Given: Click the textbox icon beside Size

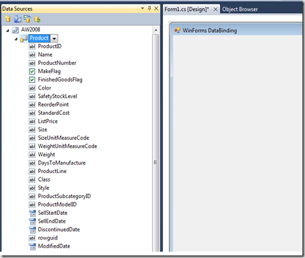Looking at the screenshot, I should click(x=32, y=130).
